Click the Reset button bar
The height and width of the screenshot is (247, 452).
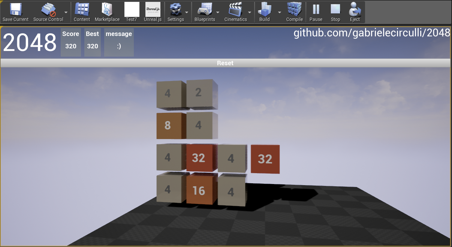point(225,63)
